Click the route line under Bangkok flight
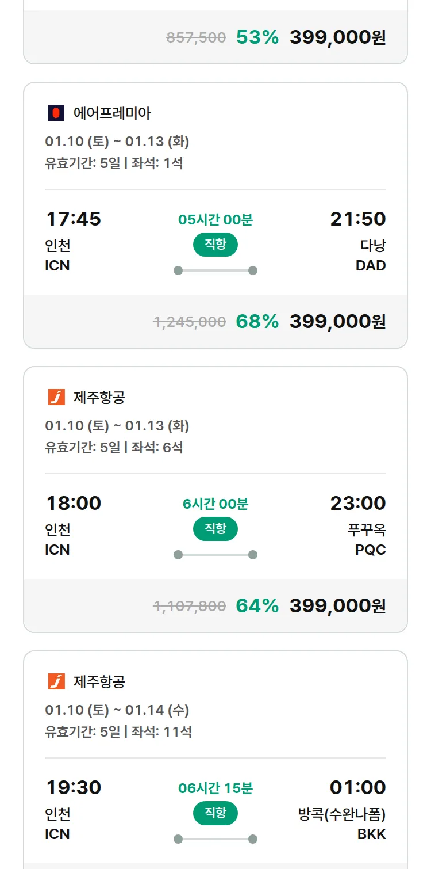This screenshot has width=431, height=869. (215, 839)
